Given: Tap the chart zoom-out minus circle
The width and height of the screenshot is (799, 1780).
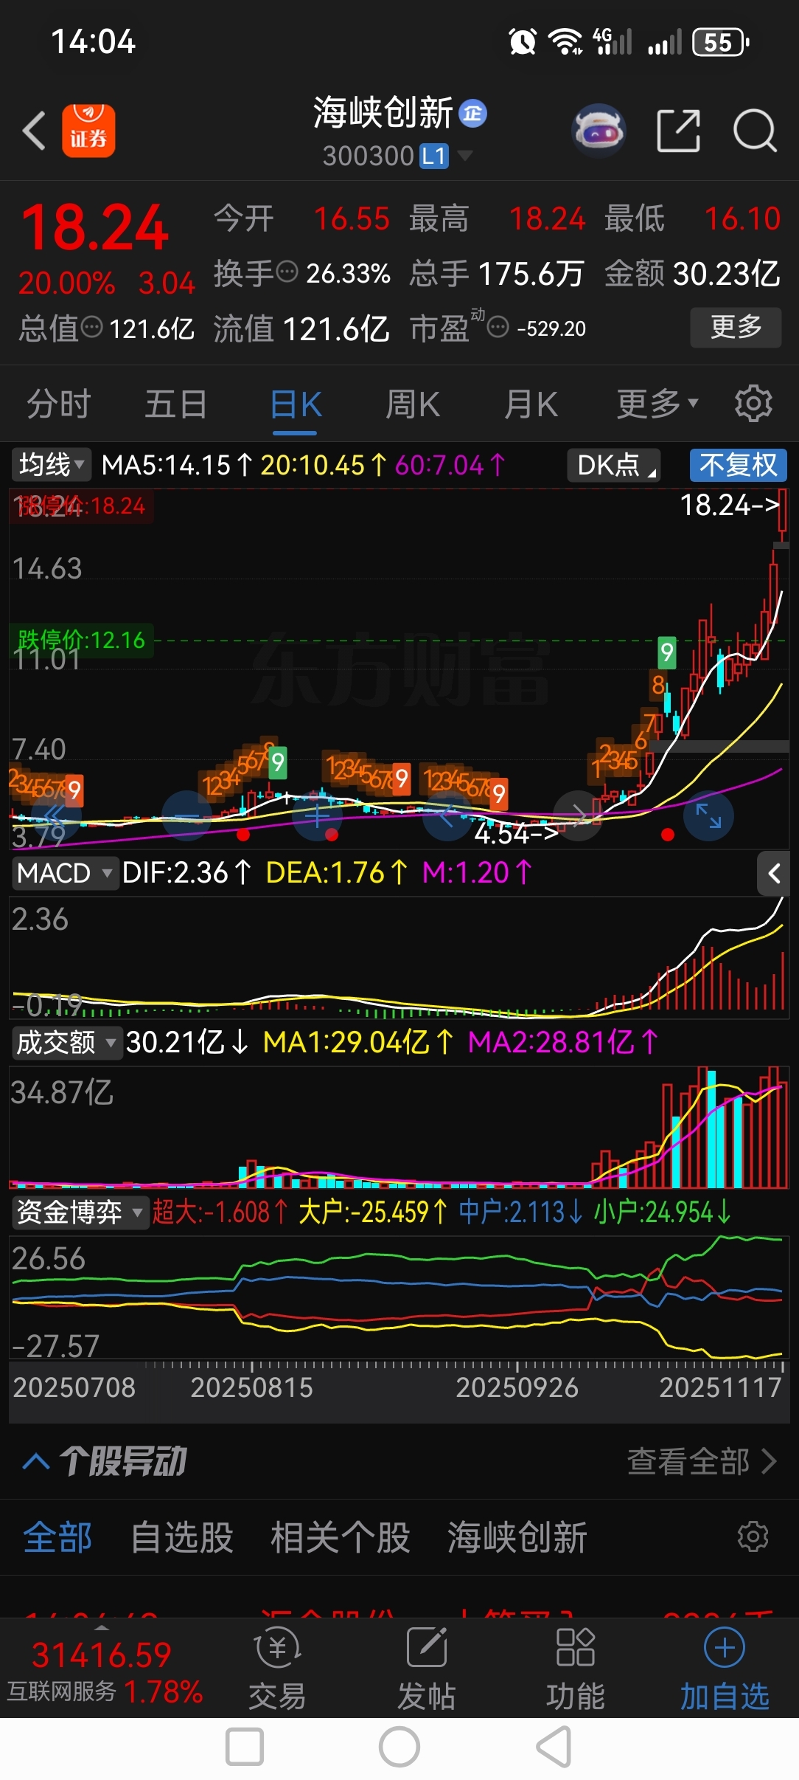Looking at the screenshot, I should (x=186, y=815).
